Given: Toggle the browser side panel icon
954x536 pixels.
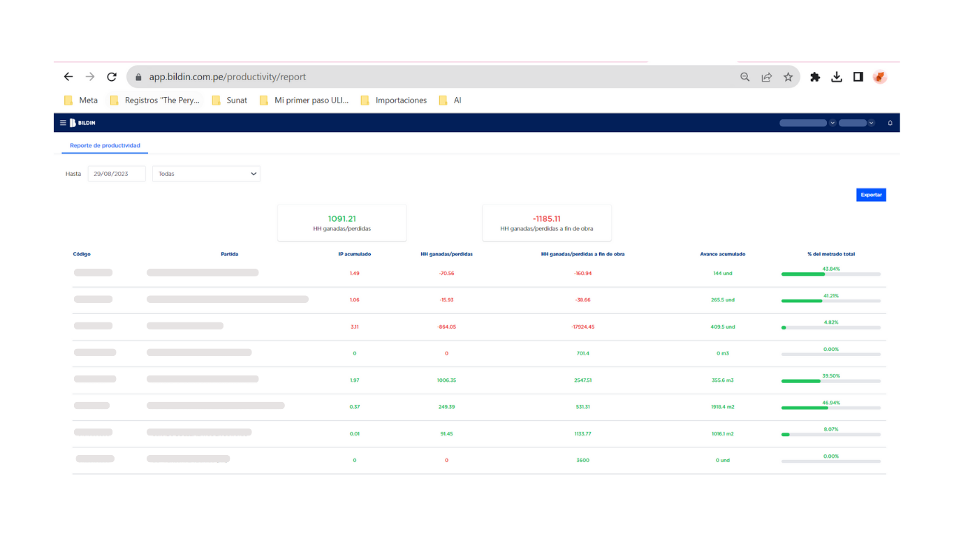Looking at the screenshot, I should coord(858,77).
